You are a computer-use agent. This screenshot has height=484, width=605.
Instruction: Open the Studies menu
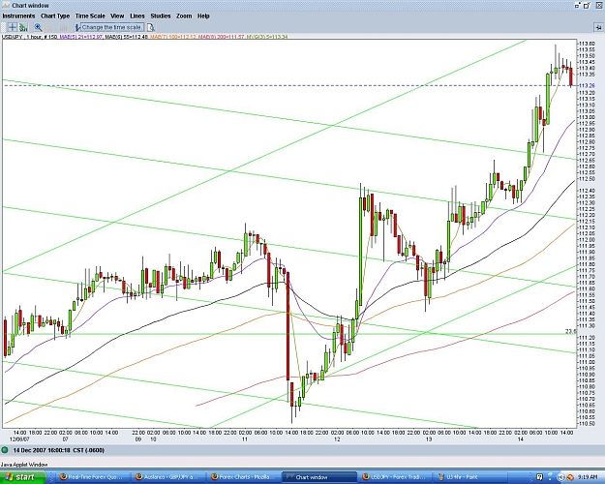pyautogui.click(x=161, y=16)
